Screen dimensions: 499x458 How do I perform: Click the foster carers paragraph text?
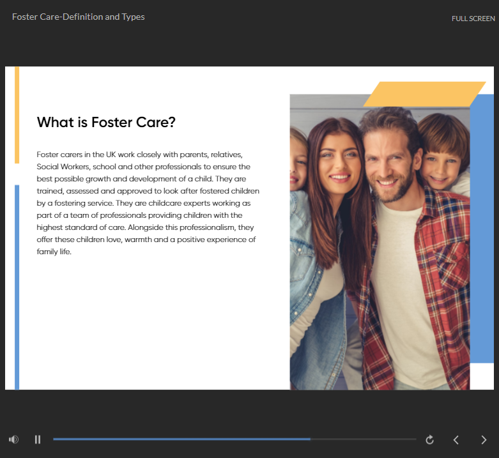click(x=147, y=203)
